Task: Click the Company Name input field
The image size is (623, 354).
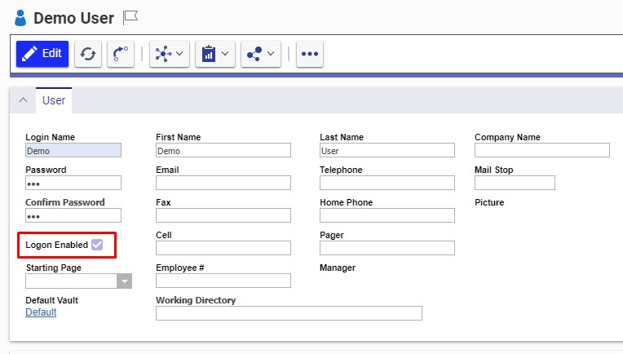Action: (541, 150)
